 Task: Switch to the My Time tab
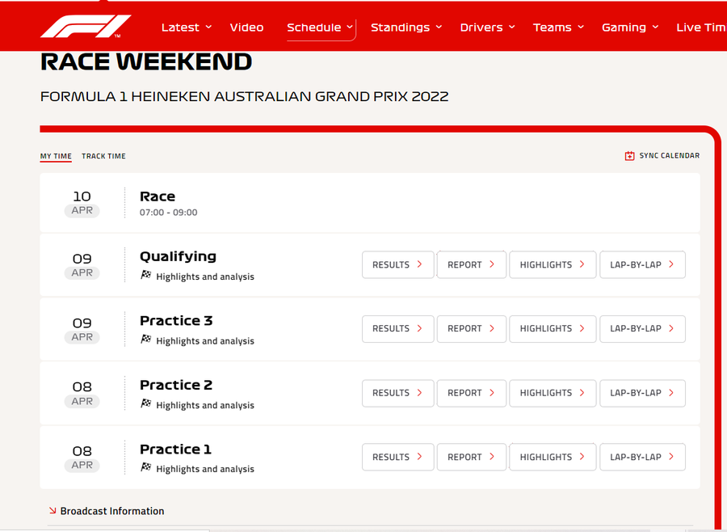[56, 156]
